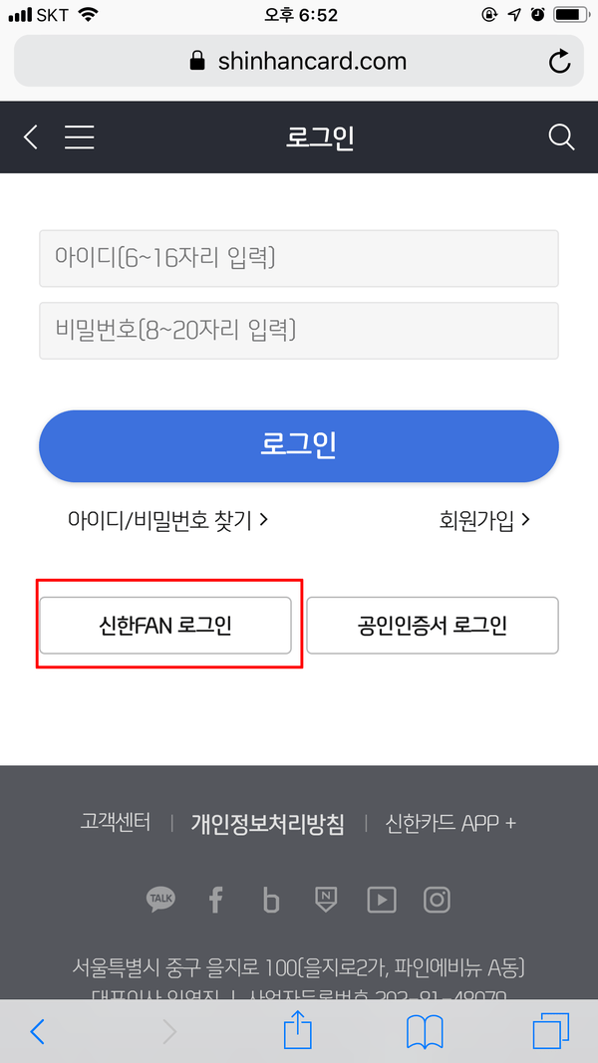Screen dimensions: 598x1063
Task: Choose 공인인증서 로그인 option
Action: click(x=432, y=626)
